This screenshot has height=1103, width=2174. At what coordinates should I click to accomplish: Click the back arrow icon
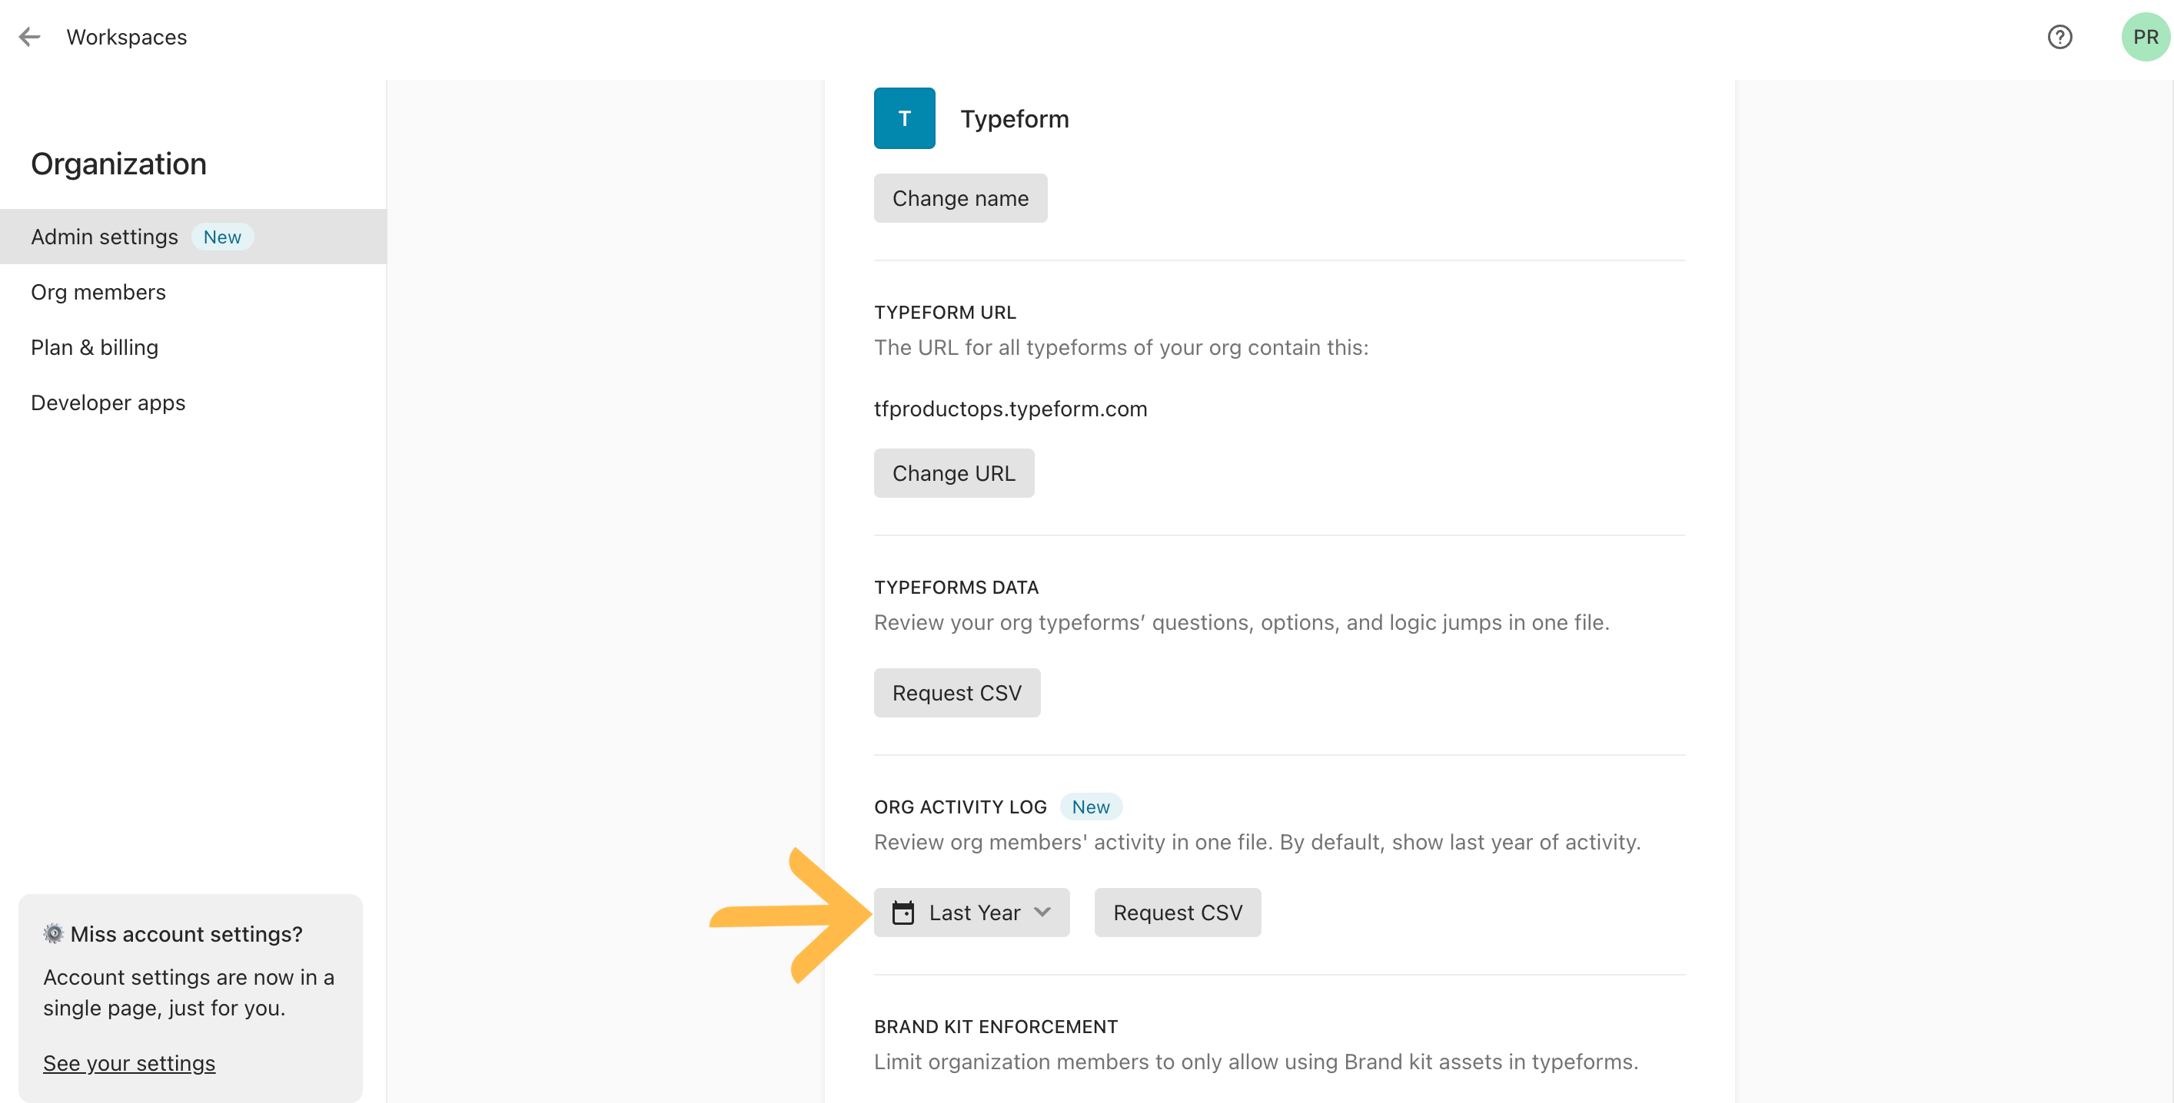click(29, 37)
